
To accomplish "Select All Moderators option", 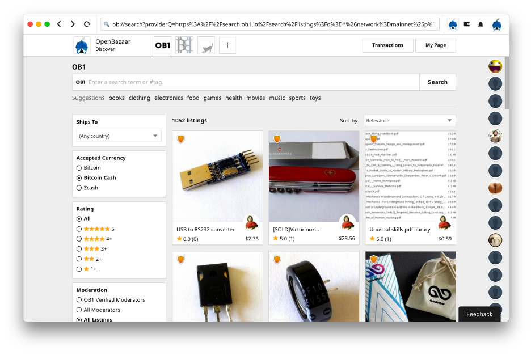I will 79,310.
